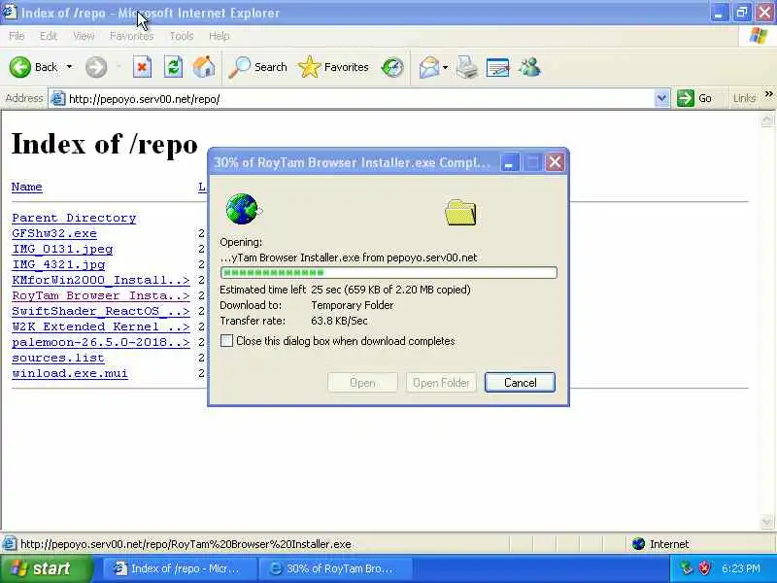Click the page scrollbar down arrow
The image size is (777, 583).
[x=766, y=522]
